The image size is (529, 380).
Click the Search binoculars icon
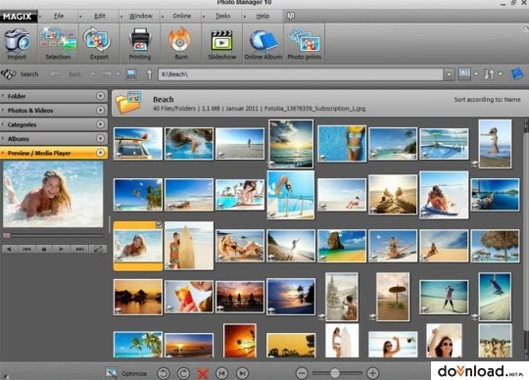9,73
